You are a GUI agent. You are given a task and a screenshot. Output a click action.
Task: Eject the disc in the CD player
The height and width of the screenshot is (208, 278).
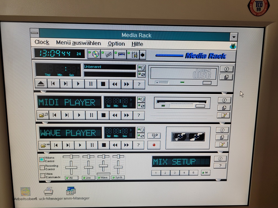click(x=41, y=83)
